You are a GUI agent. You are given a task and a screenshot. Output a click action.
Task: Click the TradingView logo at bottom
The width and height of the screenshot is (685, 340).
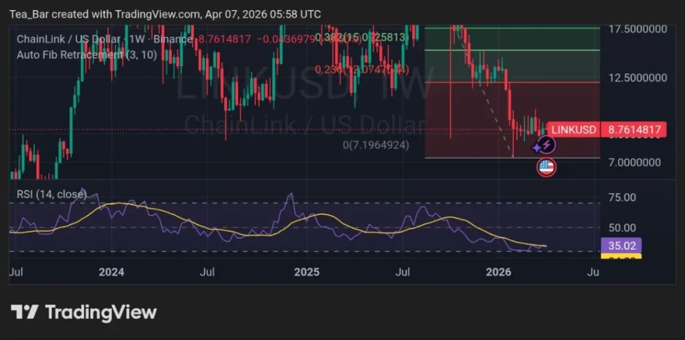[84, 313]
